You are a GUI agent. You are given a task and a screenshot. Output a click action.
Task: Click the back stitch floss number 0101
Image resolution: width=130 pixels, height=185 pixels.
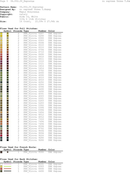coord(41,164)
